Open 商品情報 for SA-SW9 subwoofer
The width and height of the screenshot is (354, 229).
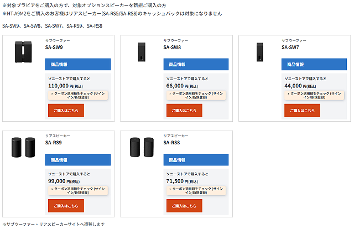click(78, 64)
